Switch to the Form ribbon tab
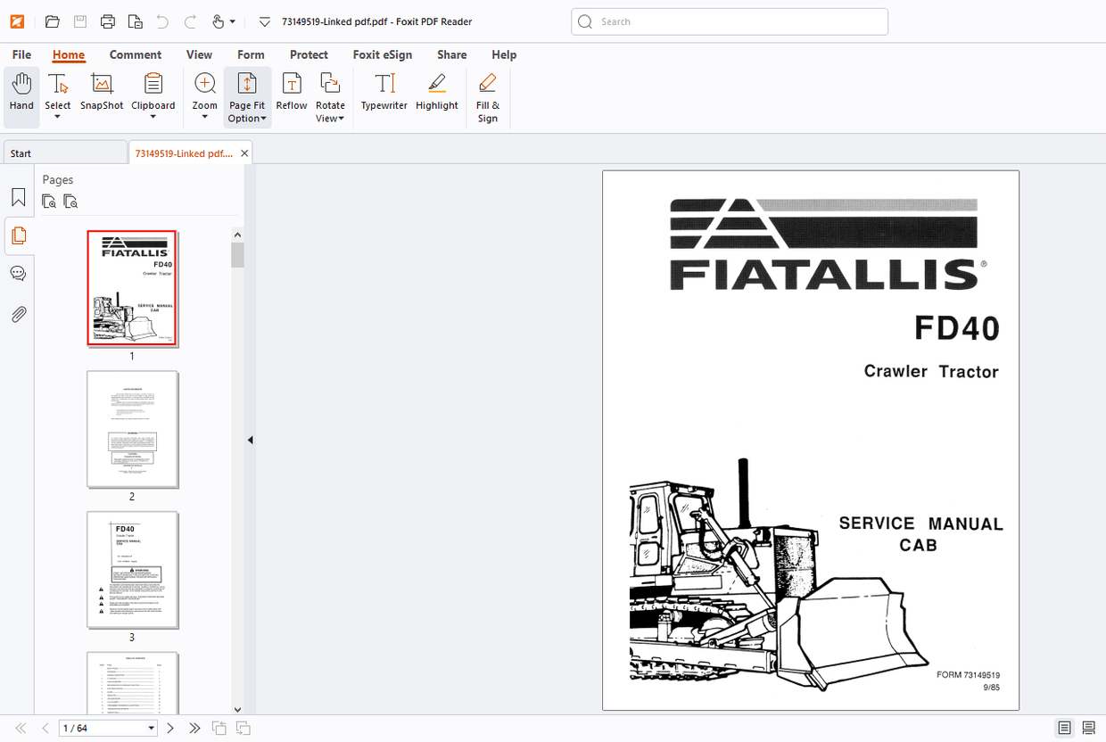 coord(251,54)
